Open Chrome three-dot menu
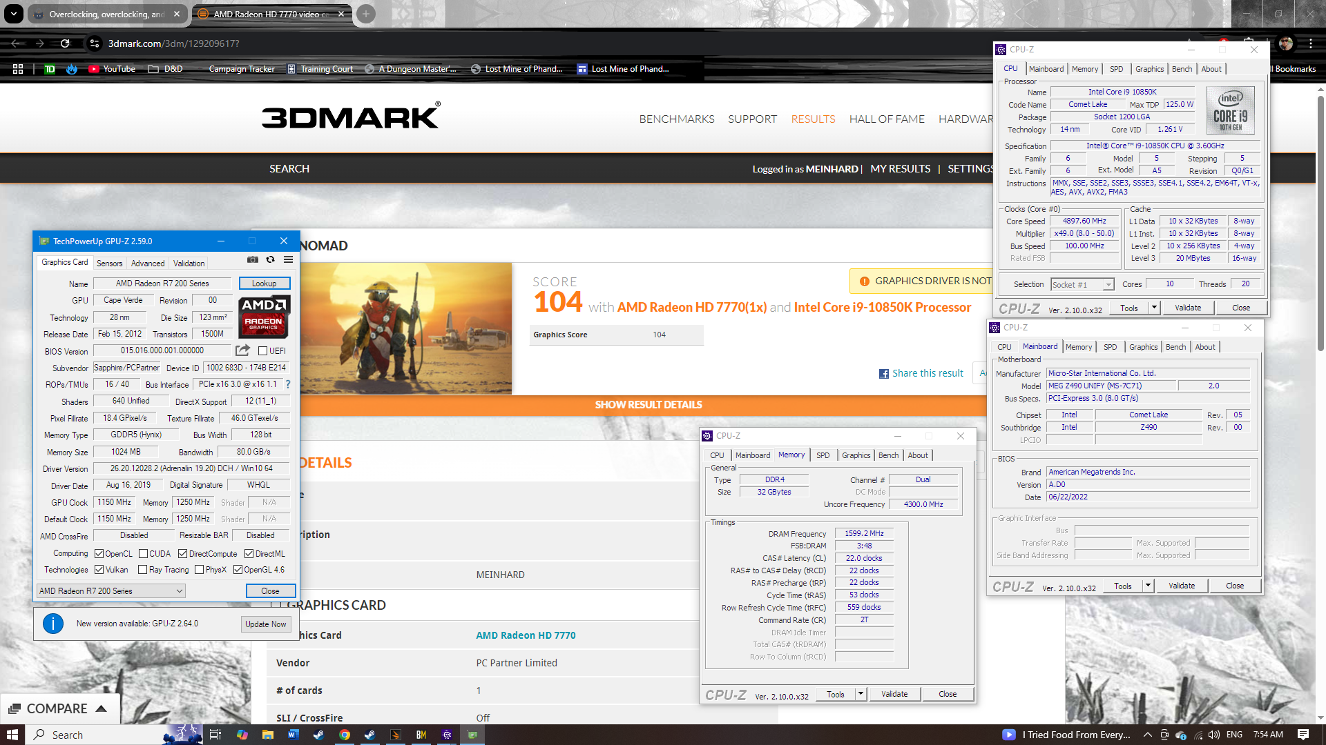This screenshot has width=1326, height=745. pos(1310,43)
